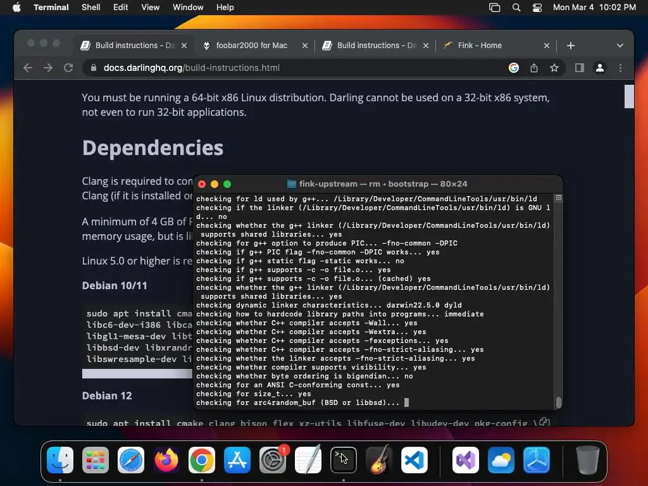The width and height of the screenshot is (648, 486).
Task: Click the Dependencies heading
Action: pyautogui.click(x=153, y=147)
